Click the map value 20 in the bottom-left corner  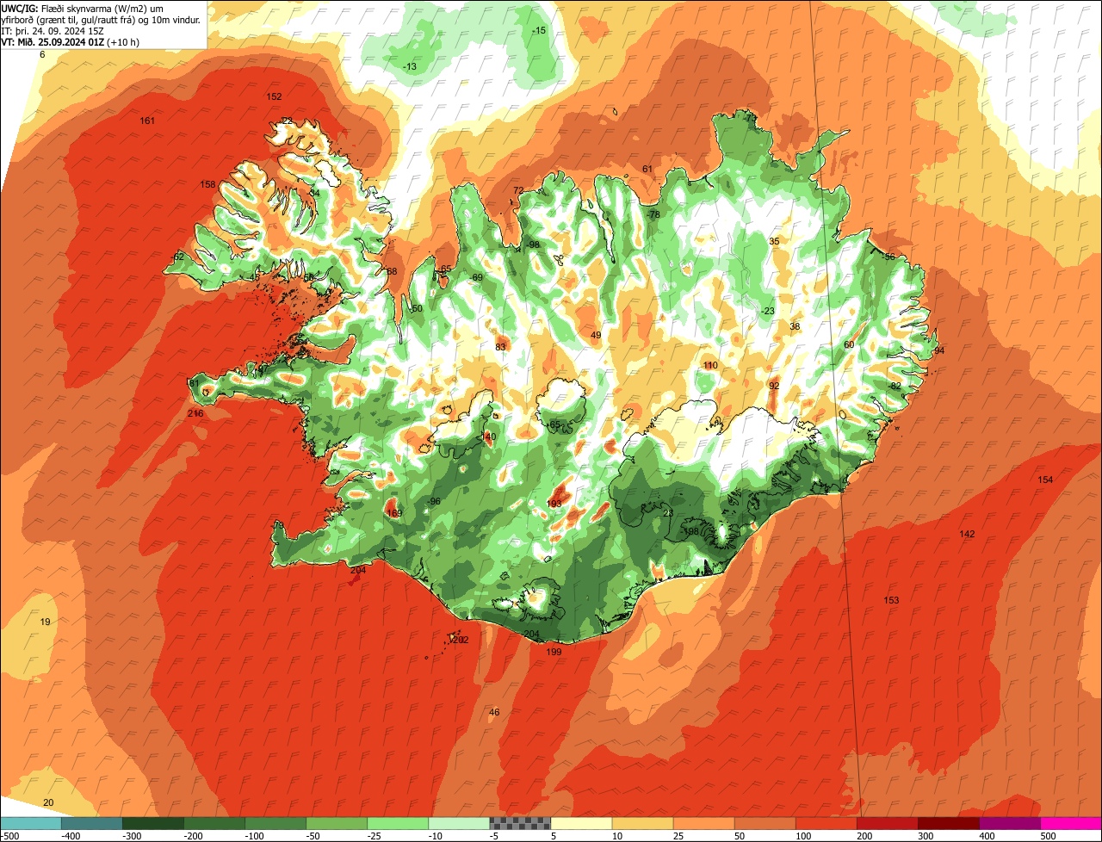(48, 802)
